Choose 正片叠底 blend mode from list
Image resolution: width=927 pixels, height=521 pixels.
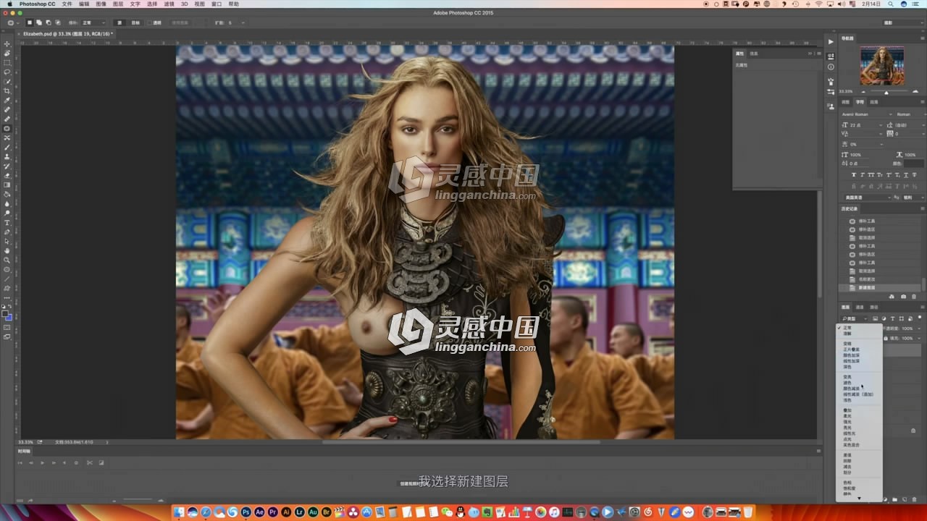pyautogui.click(x=851, y=350)
